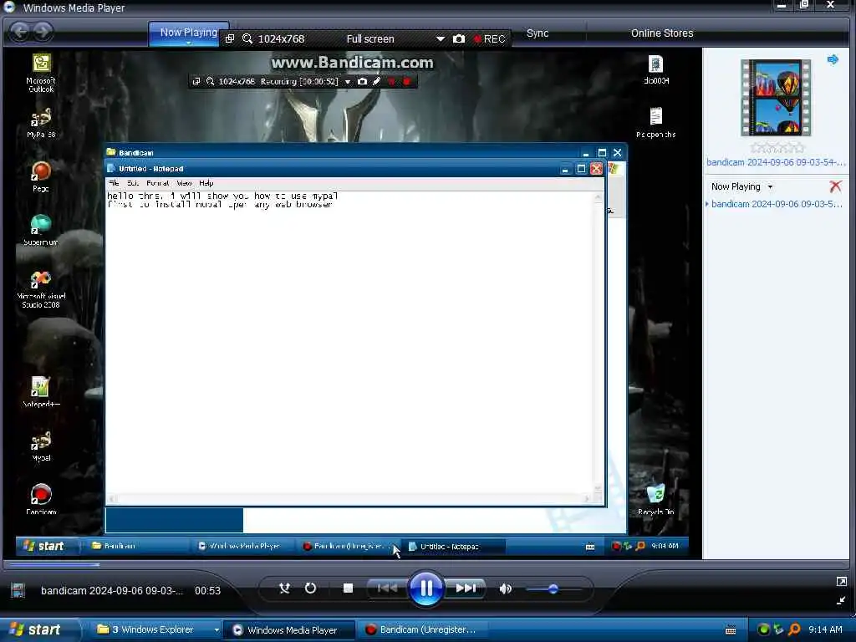Viewport: 856px width, 642px height.
Task: Open the Windows start menu
Action: click(x=37, y=629)
